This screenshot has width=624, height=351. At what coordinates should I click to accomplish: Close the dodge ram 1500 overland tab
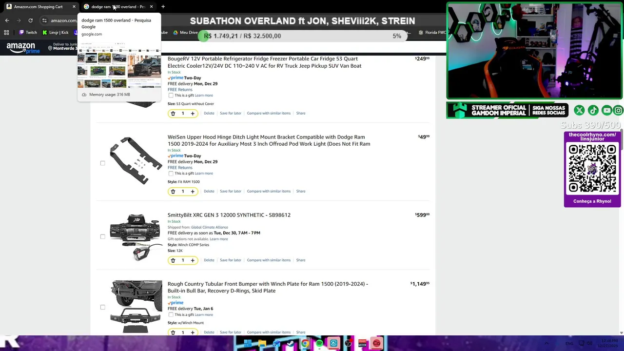[151, 7]
